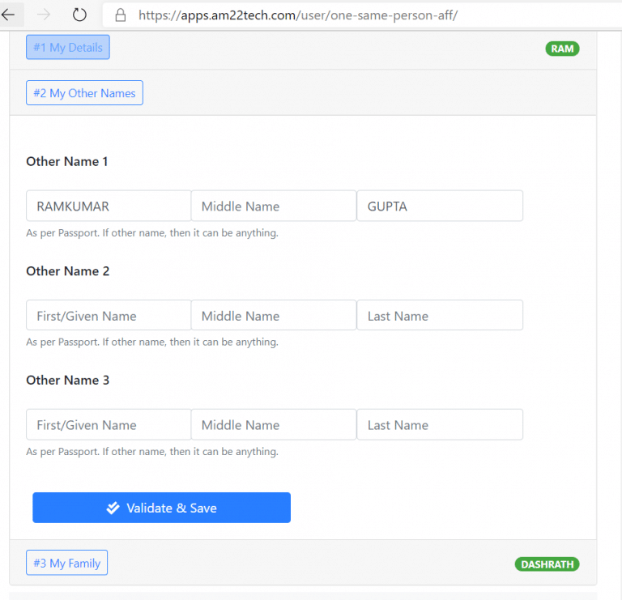Click Other Name 3 First/Given Name field
This screenshot has width=622, height=600.
tap(109, 424)
